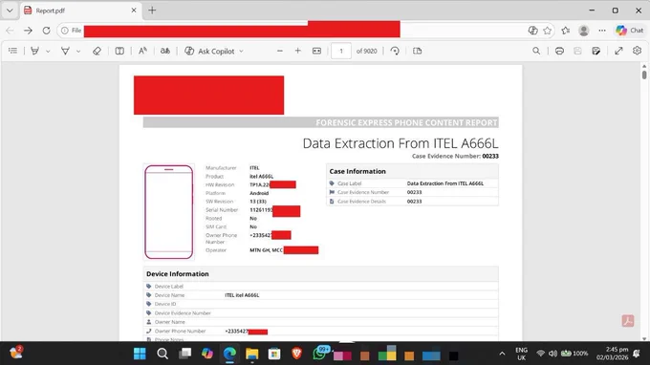
Task: Click Ask Copilot button
Action: [209, 51]
